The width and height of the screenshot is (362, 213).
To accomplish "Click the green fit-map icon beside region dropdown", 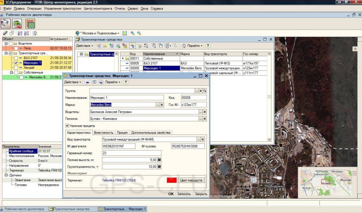I will 125,33.
